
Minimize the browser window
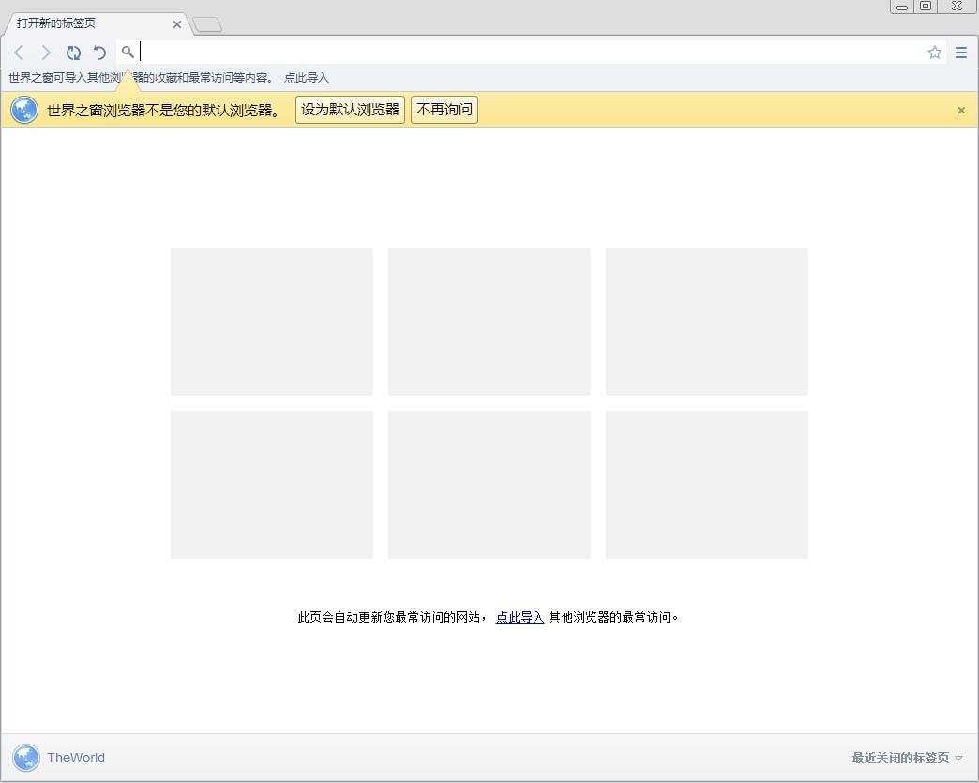902,7
